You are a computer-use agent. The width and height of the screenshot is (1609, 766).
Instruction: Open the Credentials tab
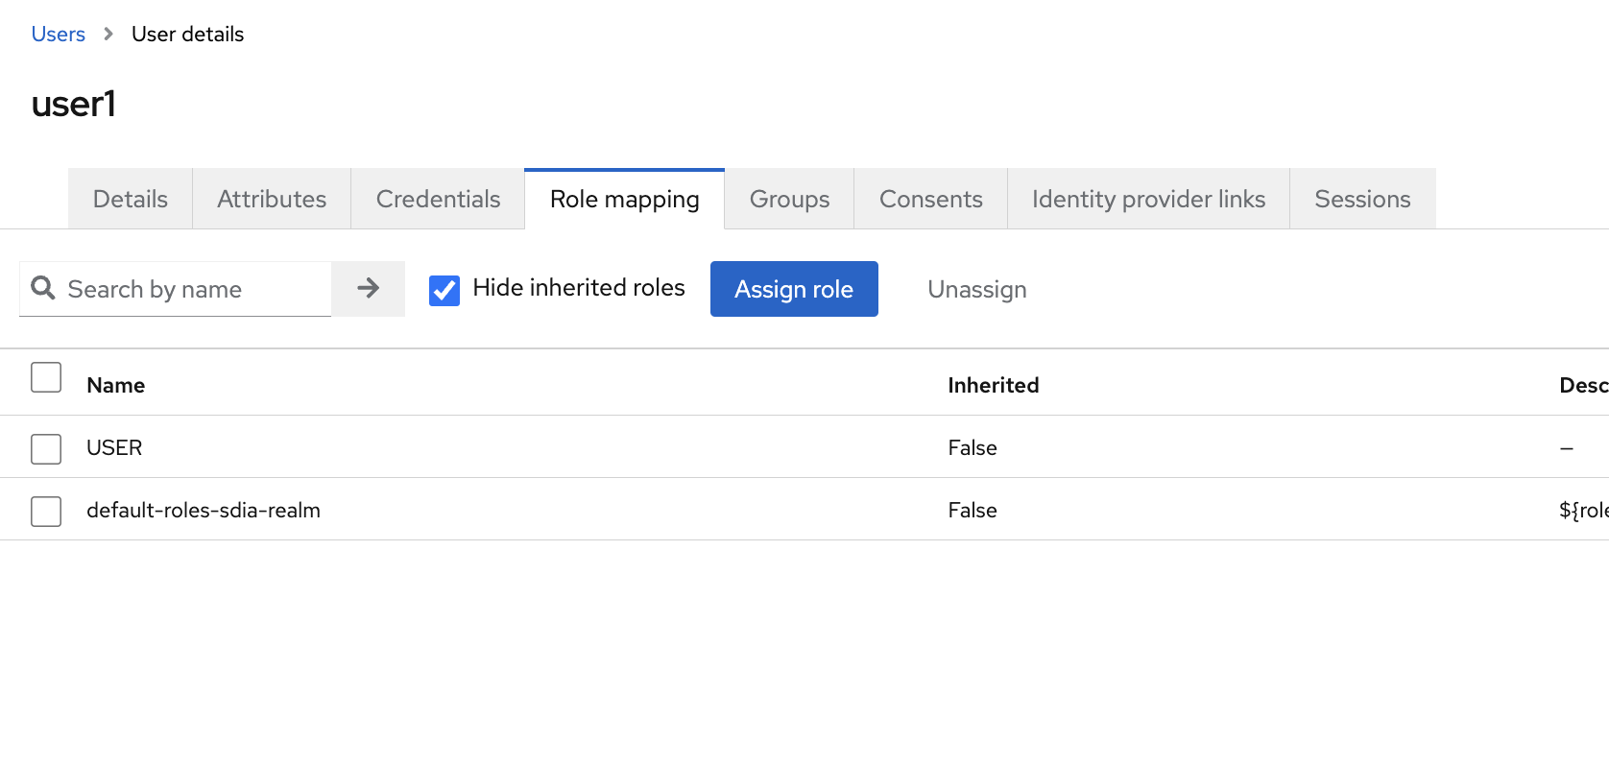[438, 199]
